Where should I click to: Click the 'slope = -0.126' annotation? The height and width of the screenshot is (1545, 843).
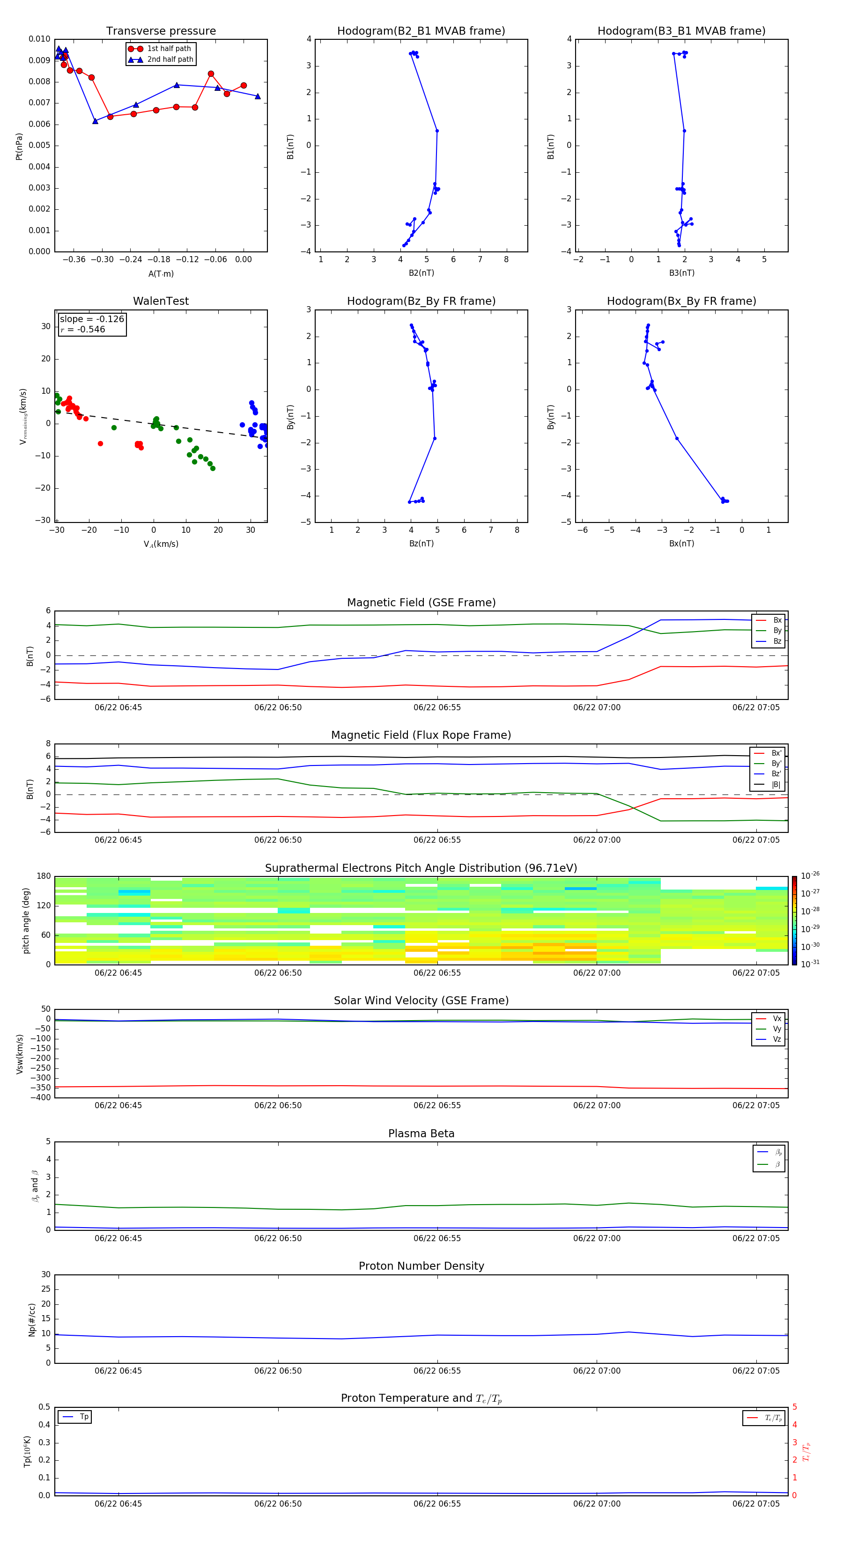(92, 319)
